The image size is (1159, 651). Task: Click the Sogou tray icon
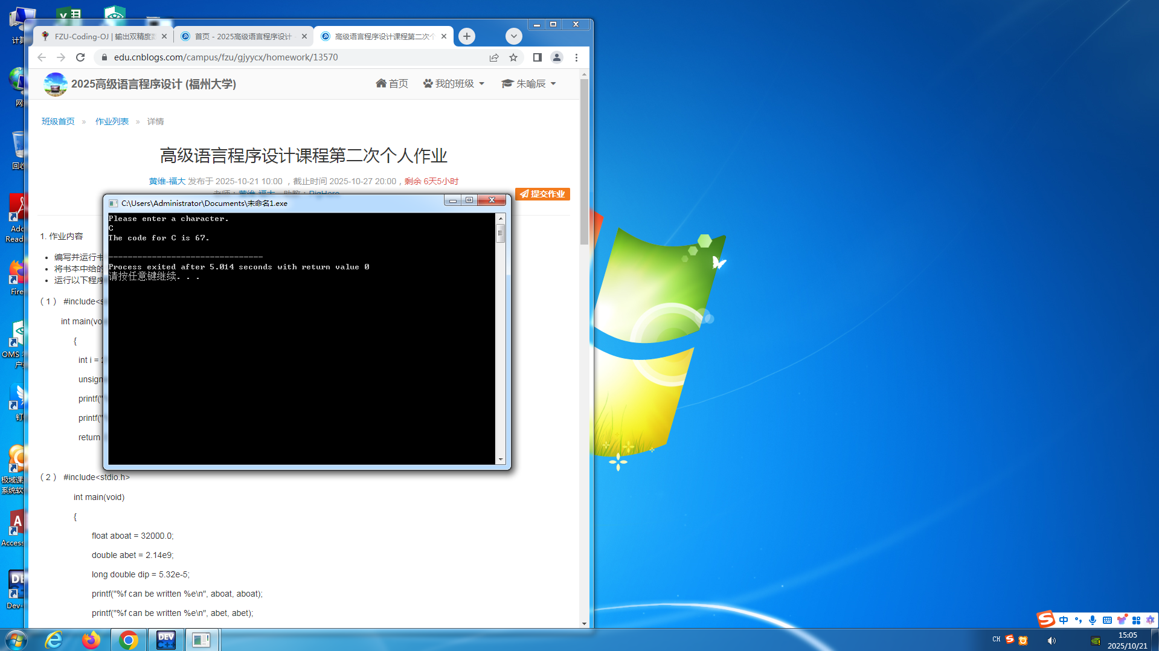(1010, 639)
